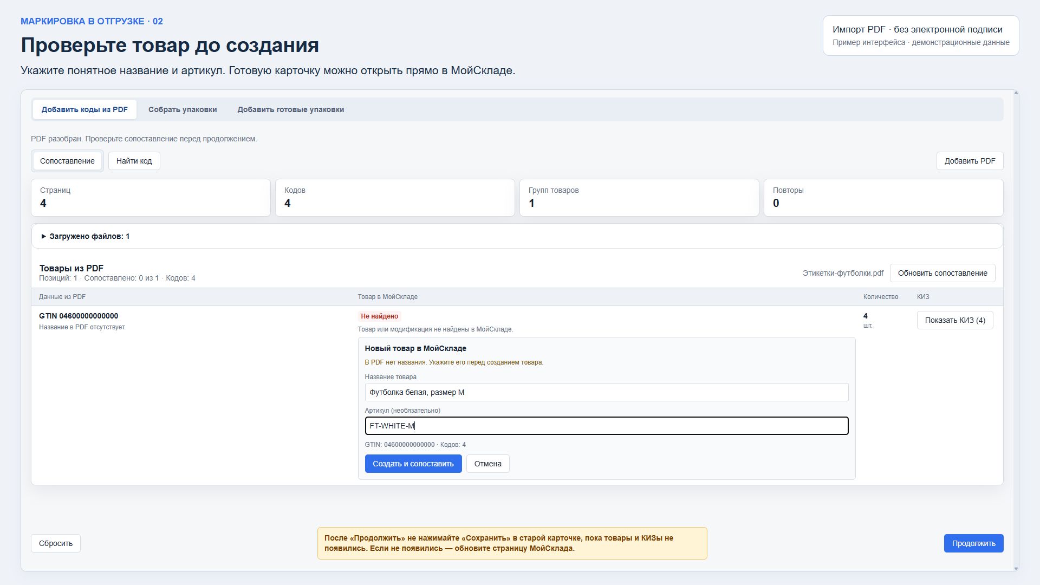The height and width of the screenshot is (585, 1040).
Task: Click the 'Товары из PDF' heading
Action: point(71,268)
